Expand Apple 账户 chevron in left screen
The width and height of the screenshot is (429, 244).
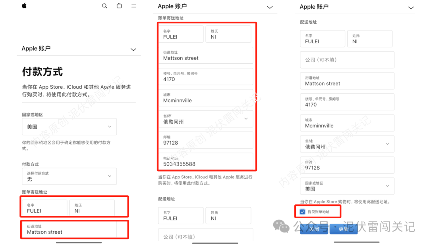tap(133, 50)
